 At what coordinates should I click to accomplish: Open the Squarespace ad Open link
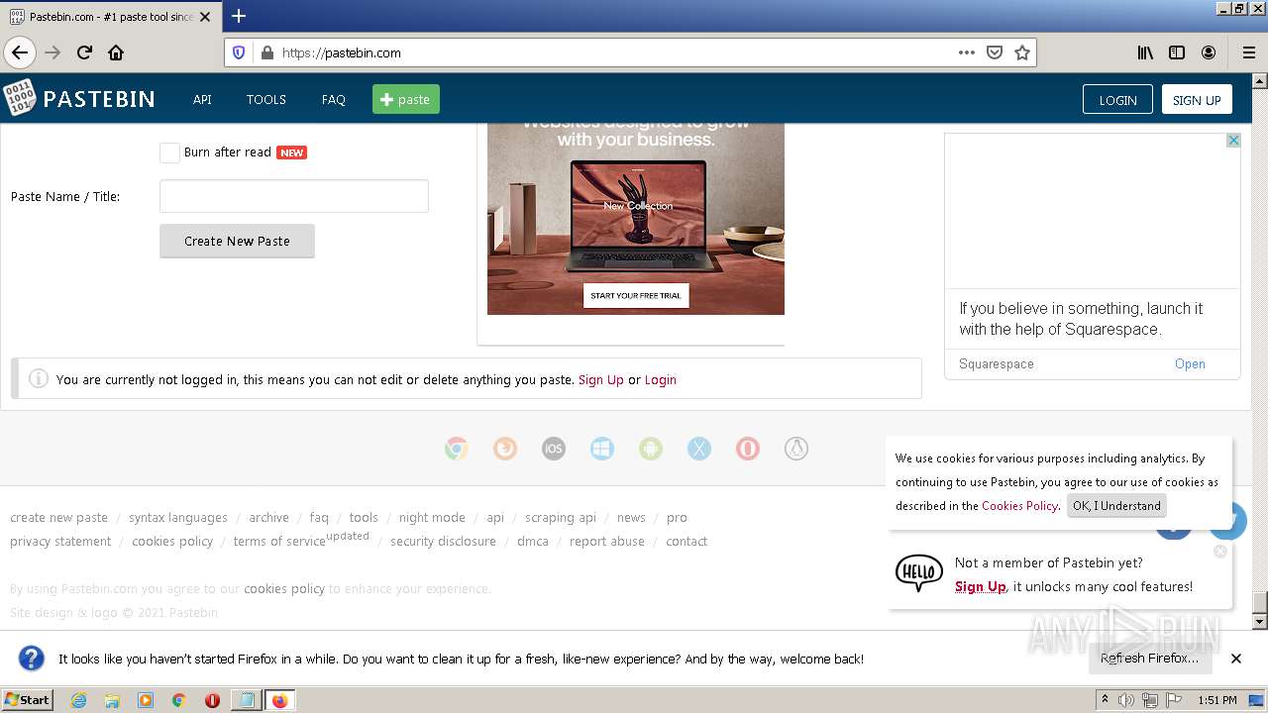point(1190,363)
